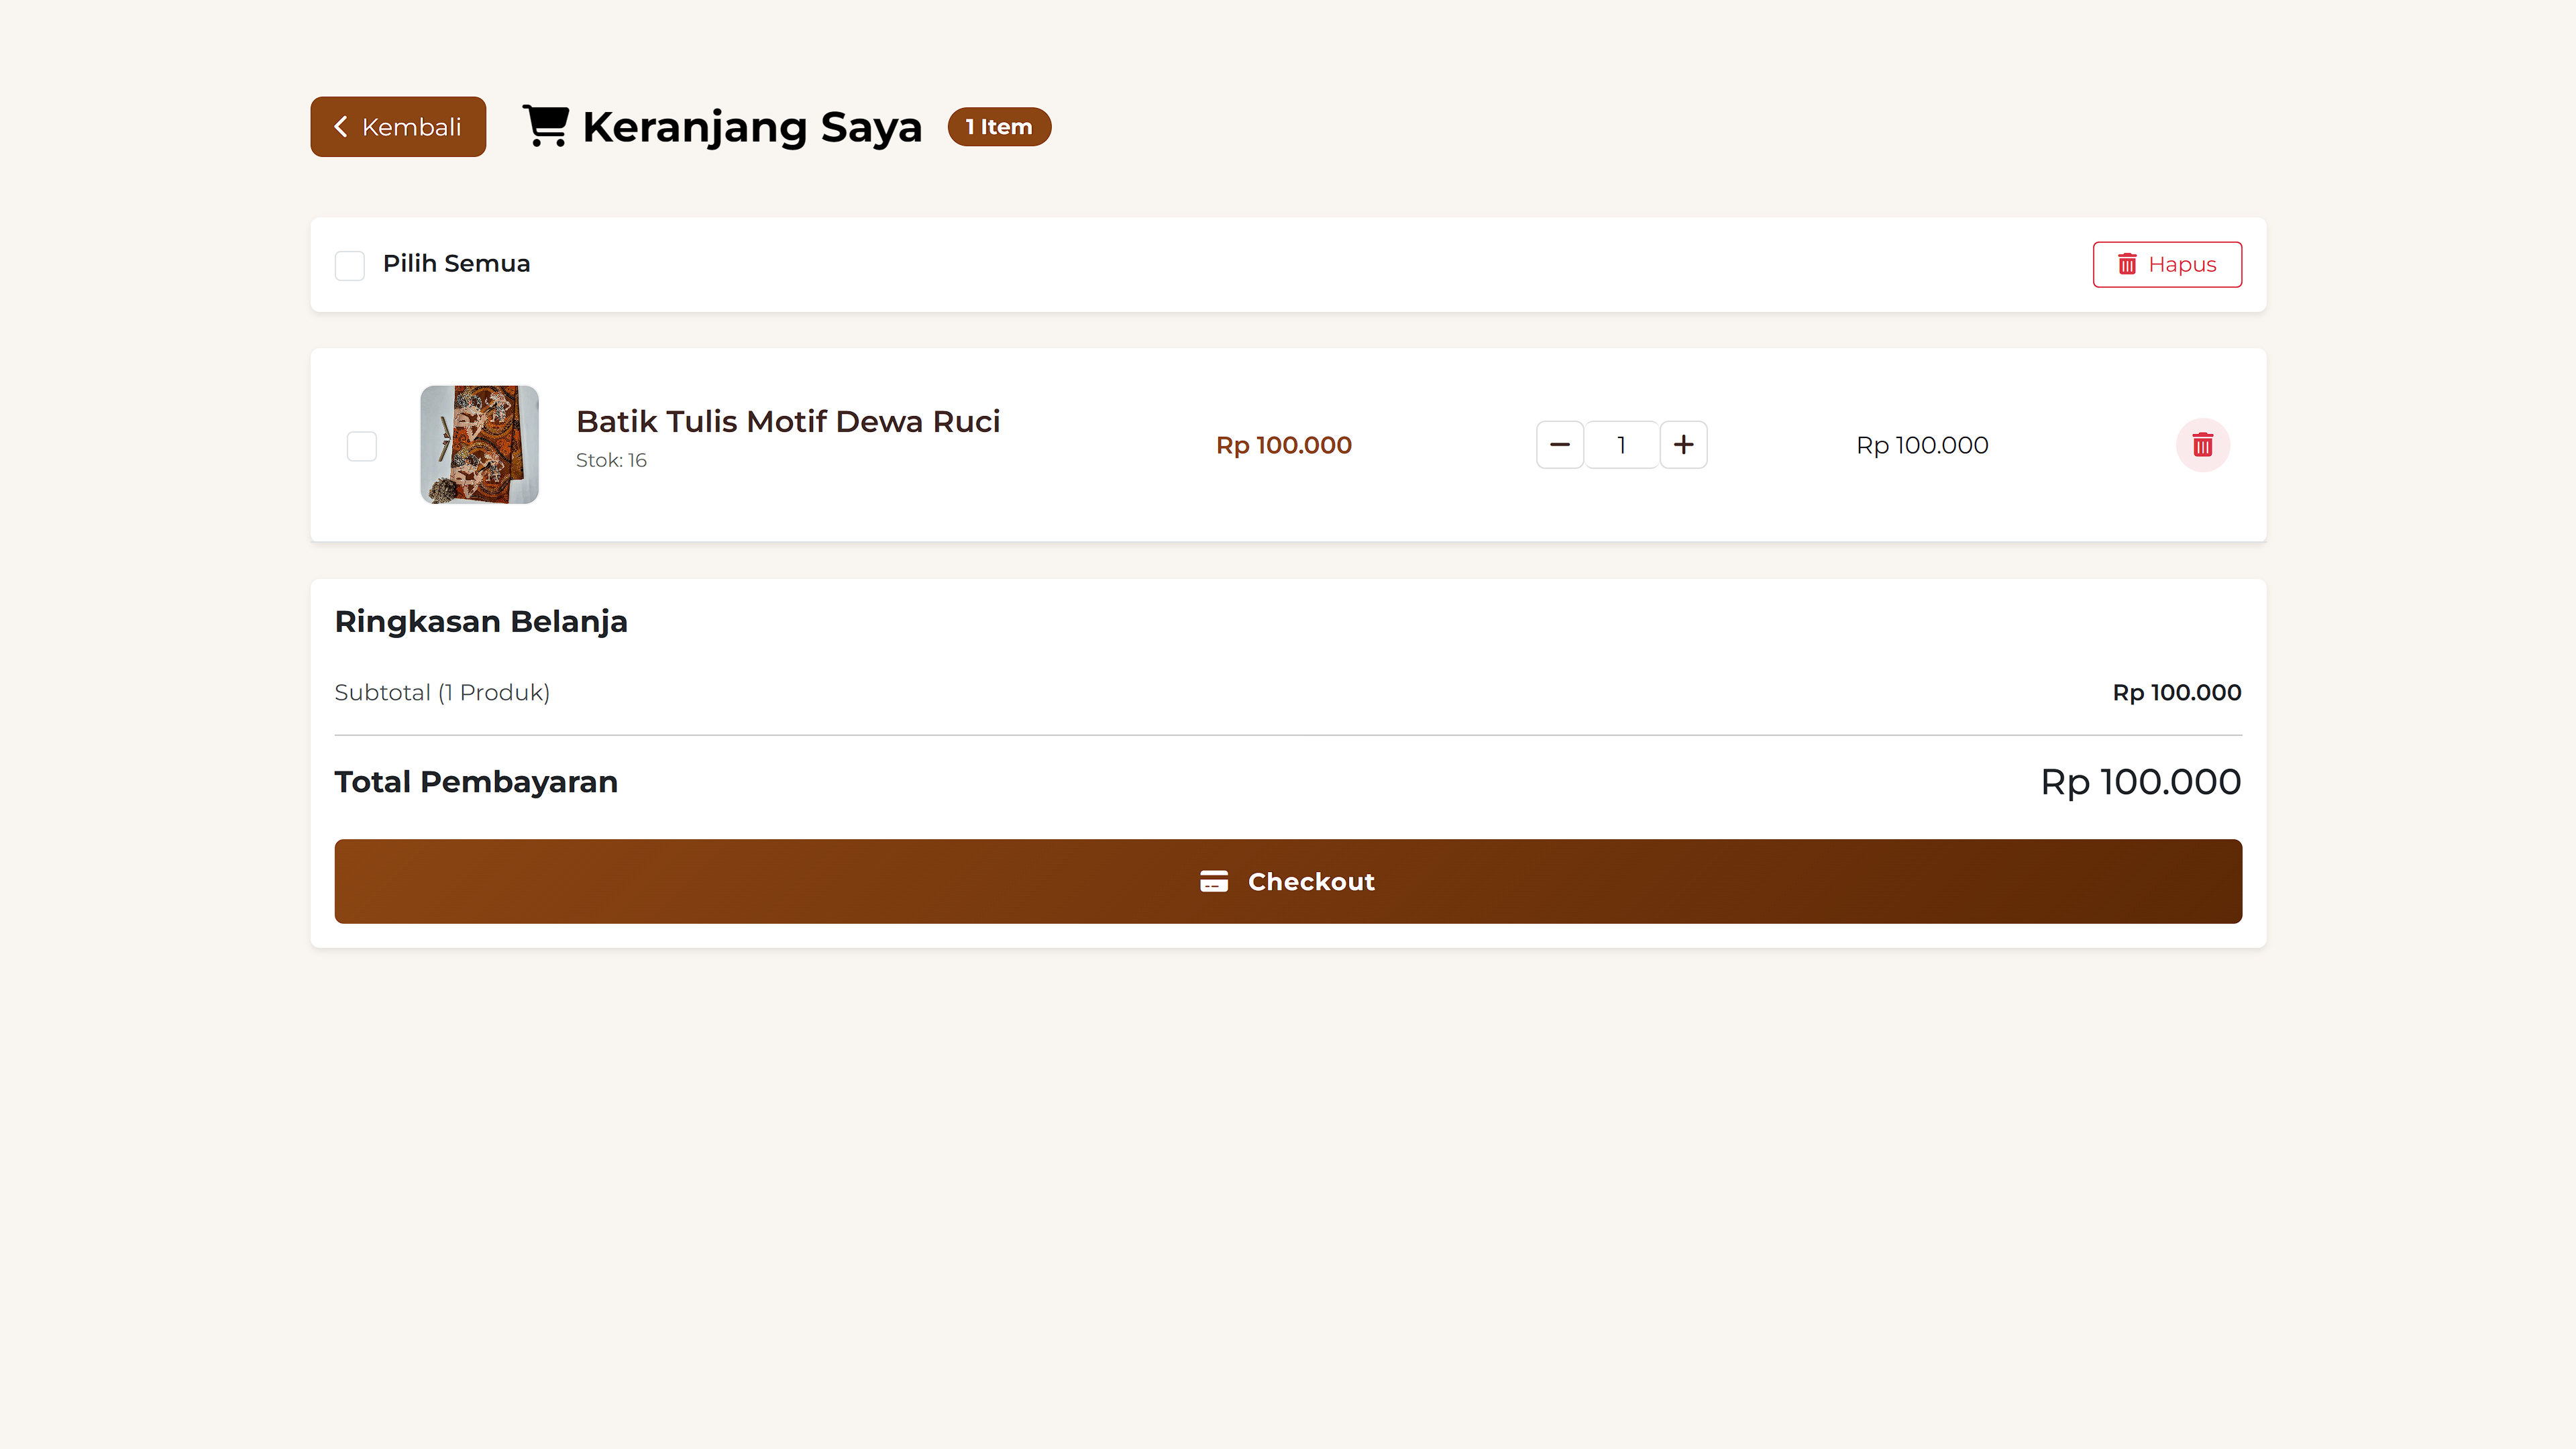Open the Batik Dewa Ruci product thumbnail
This screenshot has height=1449, width=2576.
coord(479,445)
